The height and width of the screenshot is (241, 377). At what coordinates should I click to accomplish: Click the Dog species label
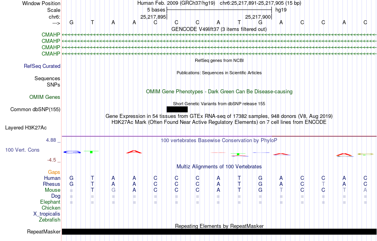[56, 196]
